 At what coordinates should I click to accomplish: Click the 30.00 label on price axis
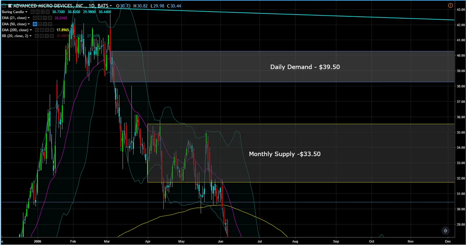(461, 209)
